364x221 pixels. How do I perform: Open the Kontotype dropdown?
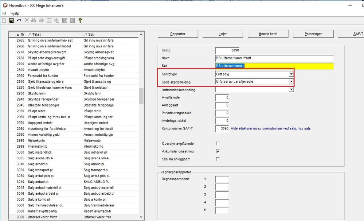coord(291,74)
